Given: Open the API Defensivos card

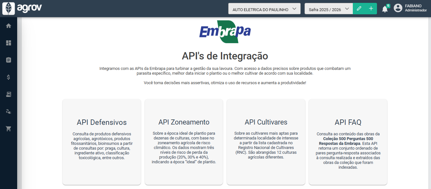Looking at the screenshot, I should (x=102, y=142).
